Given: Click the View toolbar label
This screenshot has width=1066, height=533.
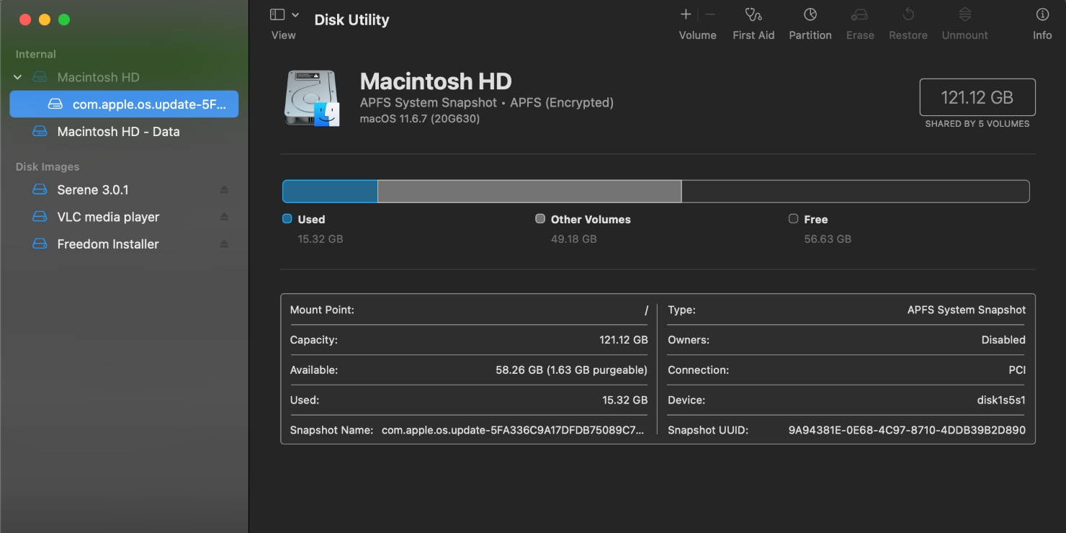Looking at the screenshot, I should (283, 35).
